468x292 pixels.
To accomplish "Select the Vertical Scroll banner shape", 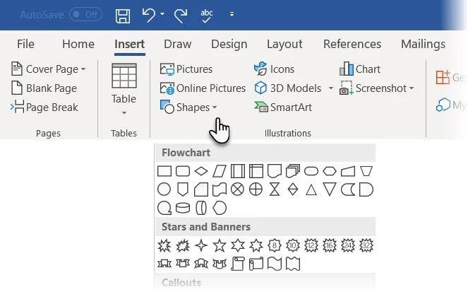I will tap(238, 264).
